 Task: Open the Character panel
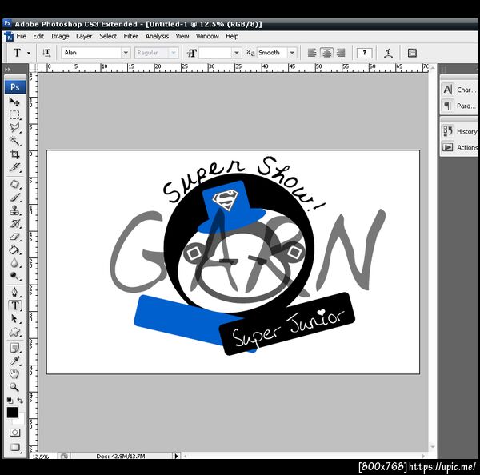click(x=459, y=90)
